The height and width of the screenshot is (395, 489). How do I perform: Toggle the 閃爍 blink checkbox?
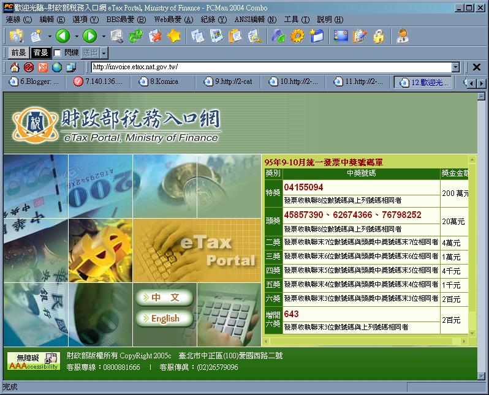[x=57, y=53]
